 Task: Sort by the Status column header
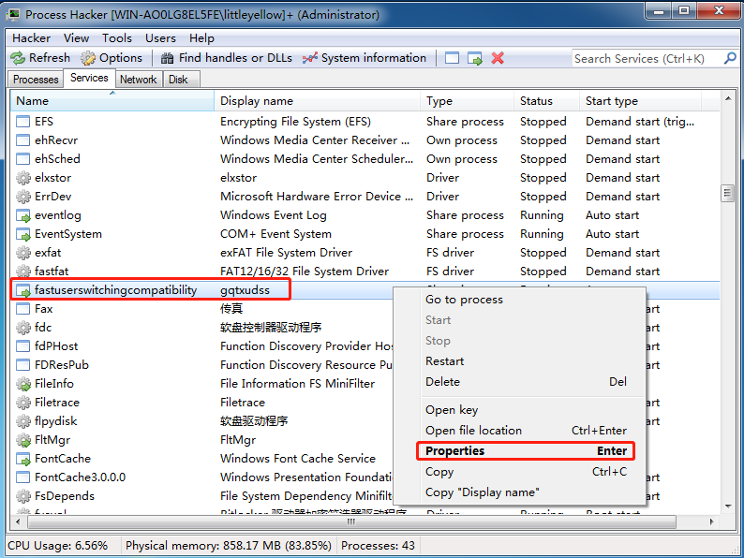(546, 101)
